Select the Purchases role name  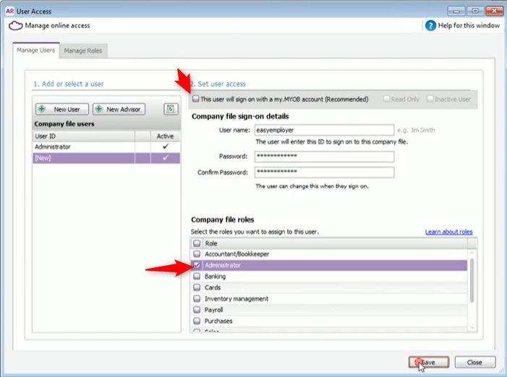[218, 321]
